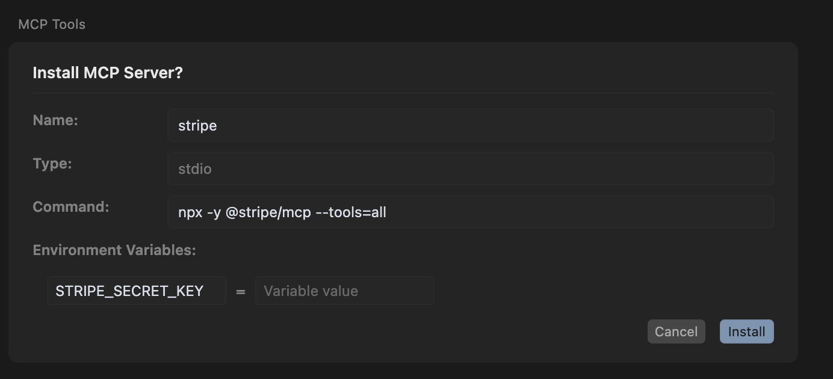The width and height of the screenshot is (833, 379).
Task: Click blank space right of Variable value field
Action: pos(602,291)
